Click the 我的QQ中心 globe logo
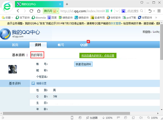 (x=5, y=34)
